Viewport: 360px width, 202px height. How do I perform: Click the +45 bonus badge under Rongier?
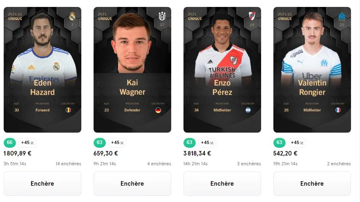297,142
